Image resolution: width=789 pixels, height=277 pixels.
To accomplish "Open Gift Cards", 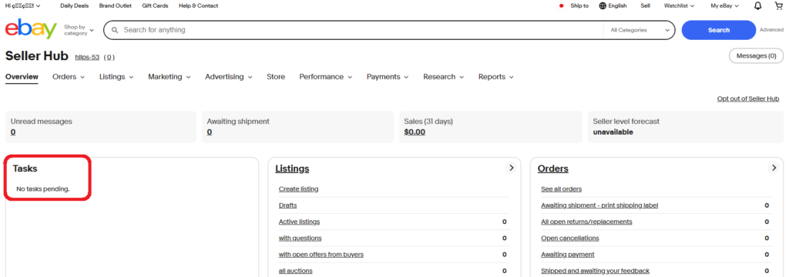I will 155,6.
